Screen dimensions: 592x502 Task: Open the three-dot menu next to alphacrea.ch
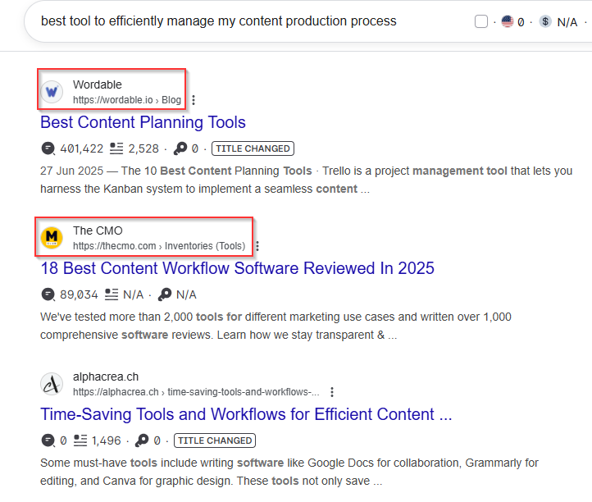332,392
